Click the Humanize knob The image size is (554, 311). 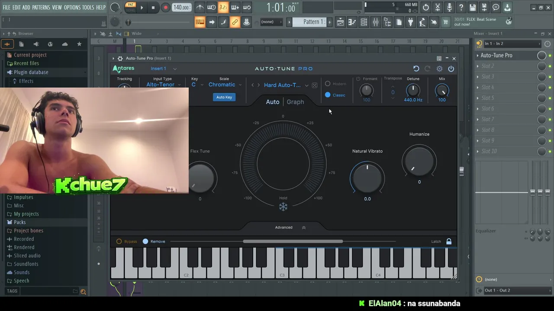pos(419,161)
